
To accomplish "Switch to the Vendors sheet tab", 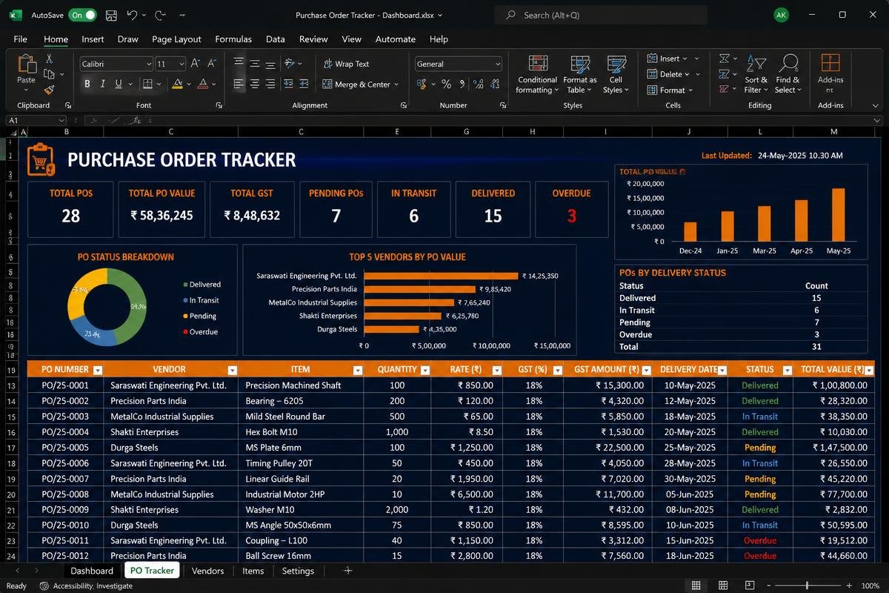I will tap(207, 571).
